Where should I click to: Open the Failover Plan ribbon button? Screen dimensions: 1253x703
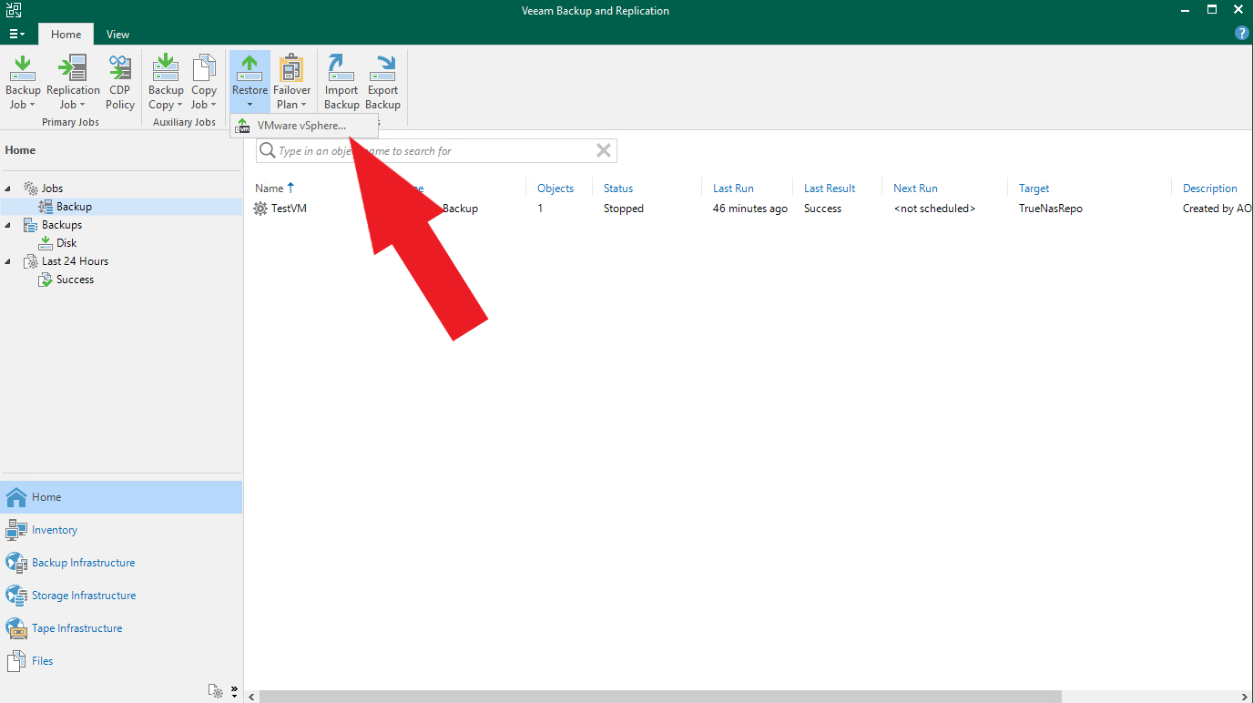pyautogui.click(x=291, y=82)
